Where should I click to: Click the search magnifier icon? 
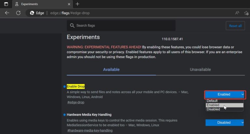[72, 26]
